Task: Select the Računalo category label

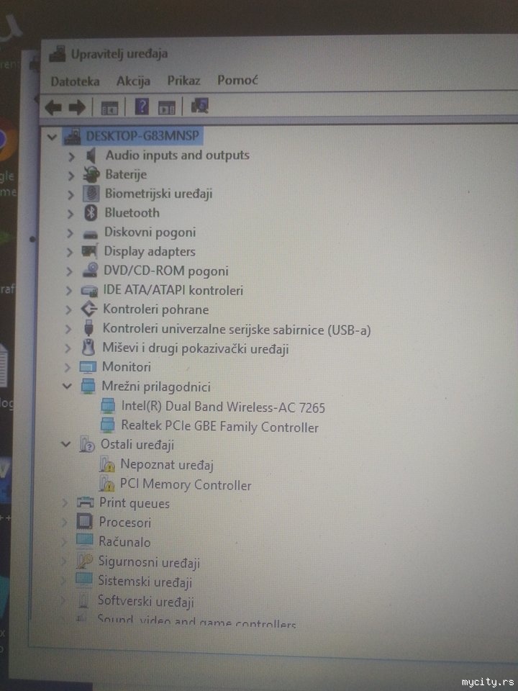Action: [124, 541]
